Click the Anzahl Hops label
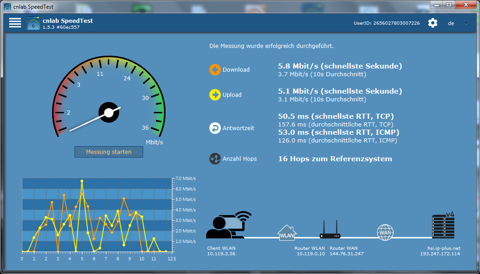The height and width of the screenshot is (274, 480). pyautogui.click(x=240, y=159)
